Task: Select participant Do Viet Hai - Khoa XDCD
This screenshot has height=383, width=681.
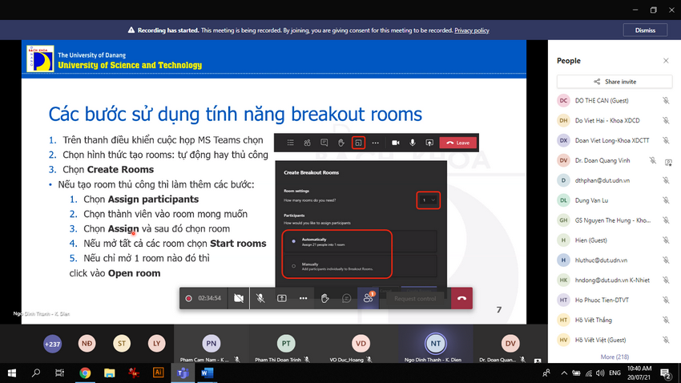Action: pos(615,121)
